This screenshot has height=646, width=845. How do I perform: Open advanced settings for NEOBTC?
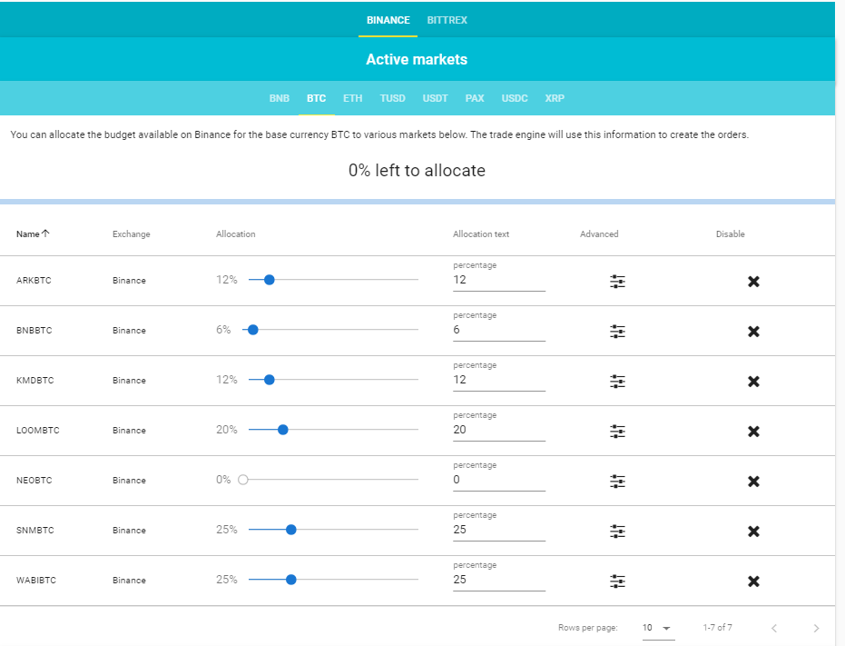click(617, 482)
